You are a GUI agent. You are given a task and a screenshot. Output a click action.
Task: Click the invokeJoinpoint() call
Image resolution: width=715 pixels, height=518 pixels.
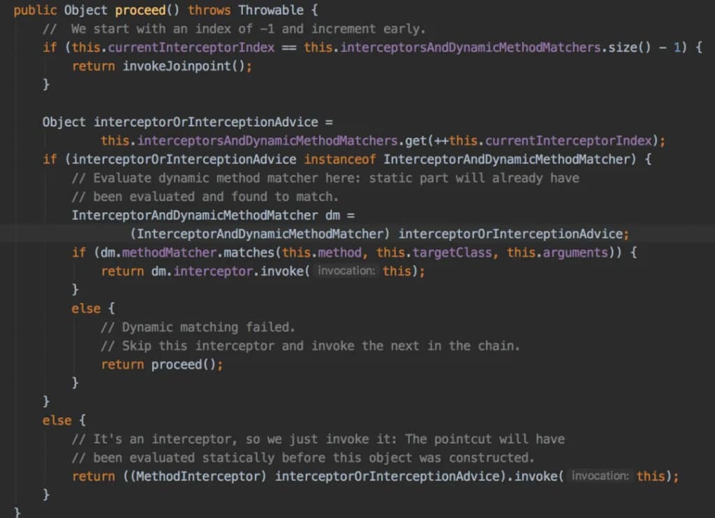[x=186, y=66]
